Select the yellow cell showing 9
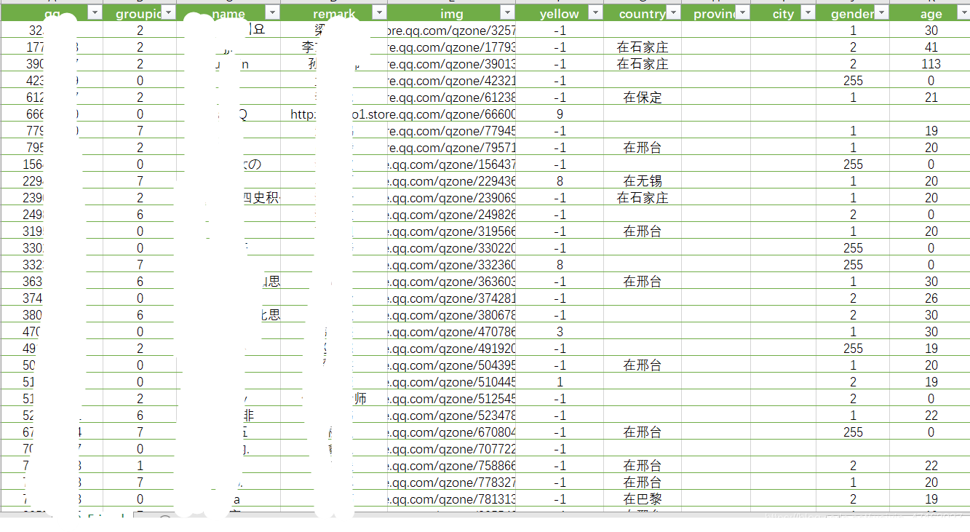Viewport: 970px width, 532px height. click(x=560, y=114)
